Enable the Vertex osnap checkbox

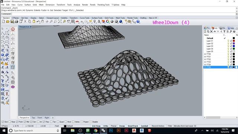point(73,122)
